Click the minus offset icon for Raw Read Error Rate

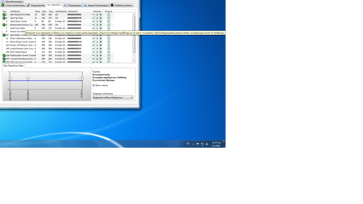93,15
